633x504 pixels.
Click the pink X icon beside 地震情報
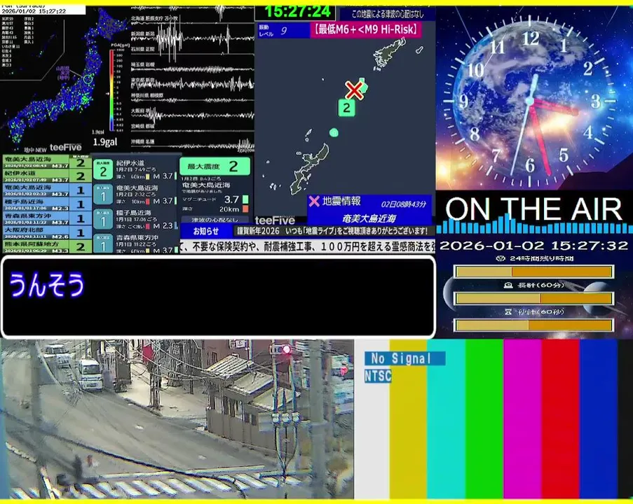tap(314, 201)
